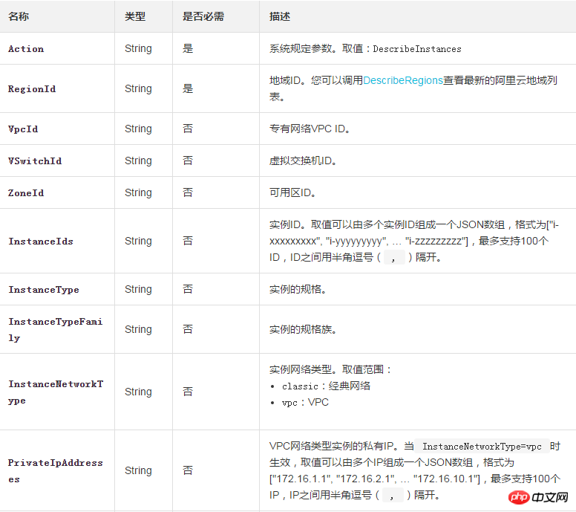
Task: Select the InstanceNetworkType parameter name
Action: tap(56, 392)
